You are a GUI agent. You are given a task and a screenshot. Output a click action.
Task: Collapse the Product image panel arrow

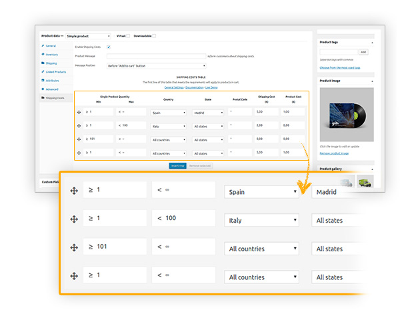372,81
